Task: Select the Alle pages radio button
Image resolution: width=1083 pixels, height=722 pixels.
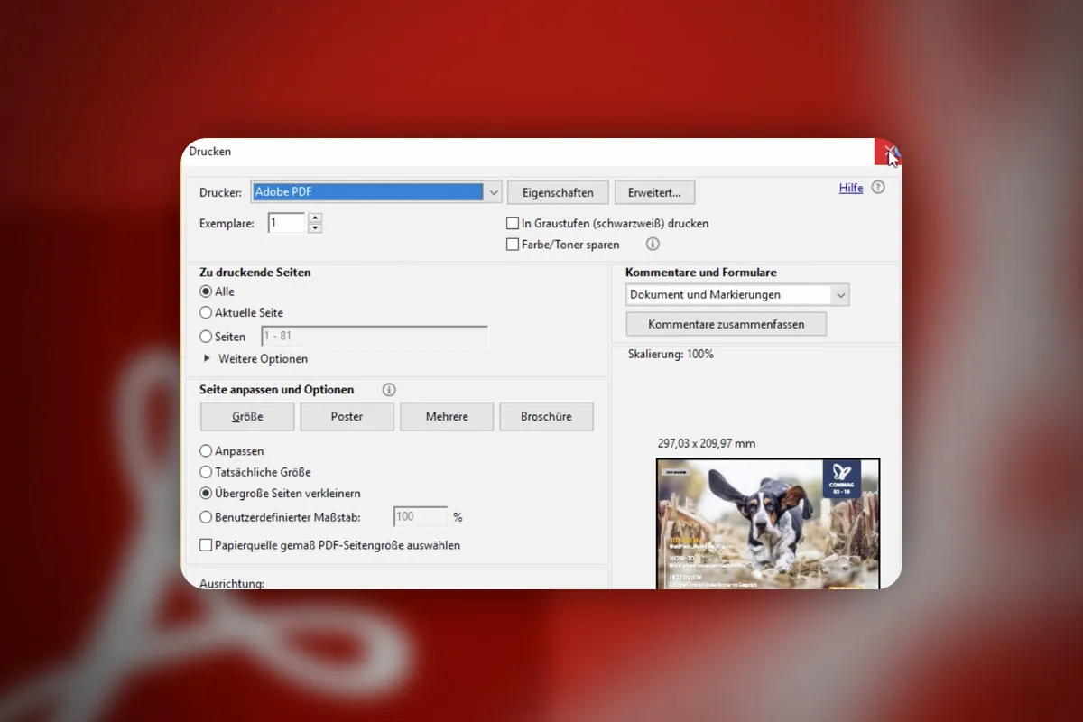Action: coord(206,292)
